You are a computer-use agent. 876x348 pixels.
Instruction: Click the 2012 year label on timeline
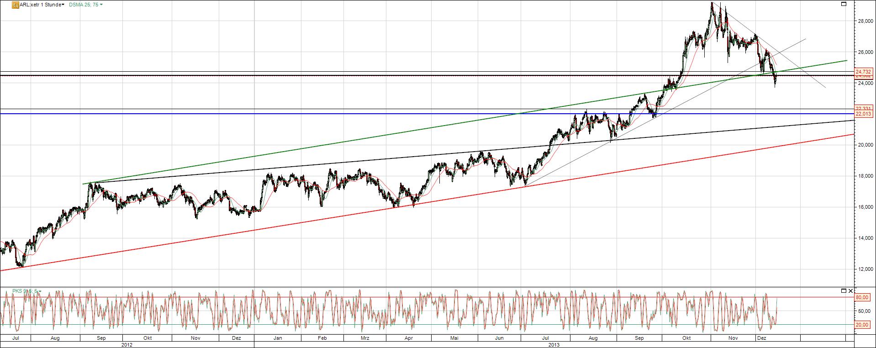[127, 345]
